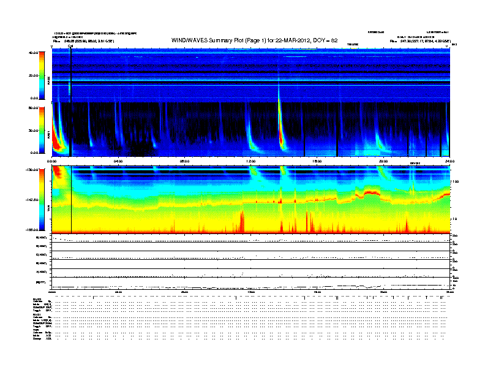This screenshot has width=485, height=375.
Task: Click the 12:00 tick label under the line plots
Action: (x=251, y=292)
